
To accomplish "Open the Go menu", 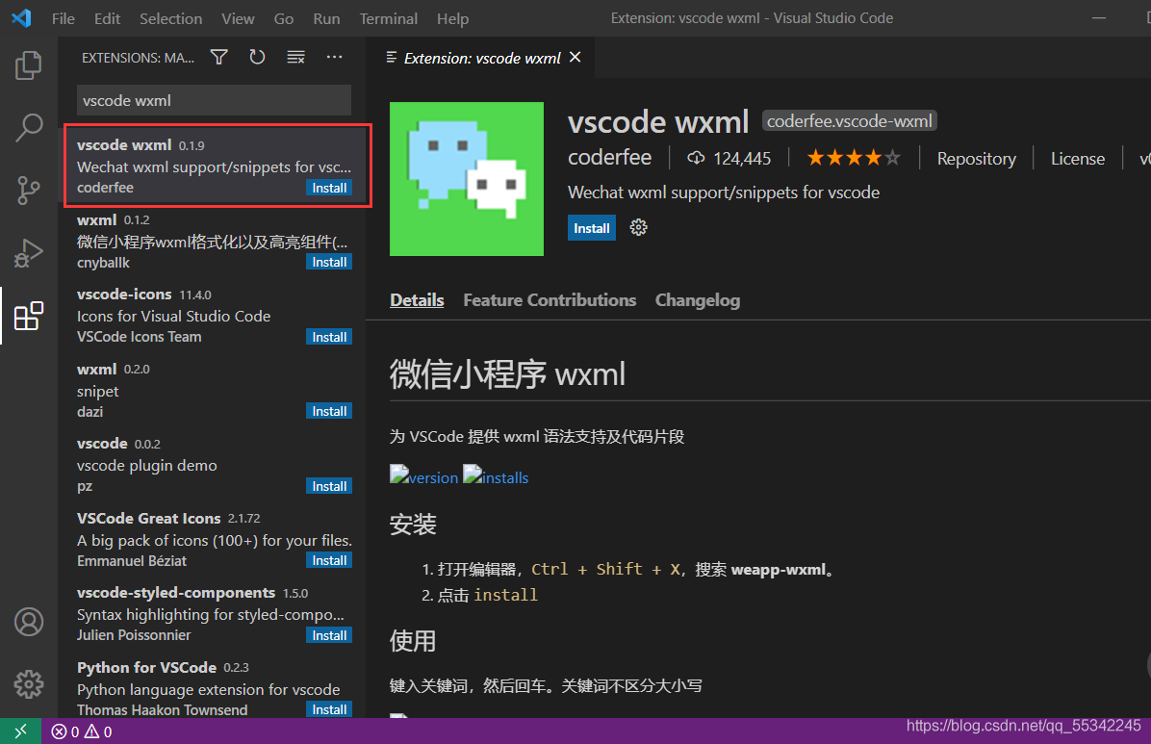I will [283, 18].
